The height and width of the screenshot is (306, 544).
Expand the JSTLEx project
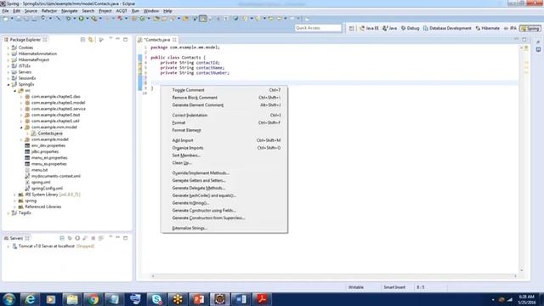(x=8, y=66)
